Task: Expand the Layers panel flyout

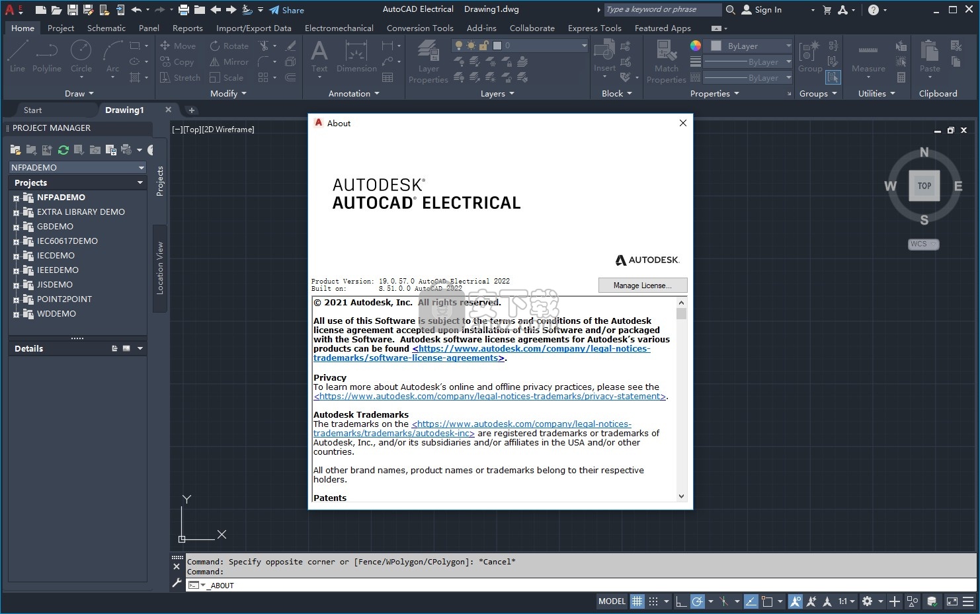Action: pyautogui.click(x=497, y=94)
